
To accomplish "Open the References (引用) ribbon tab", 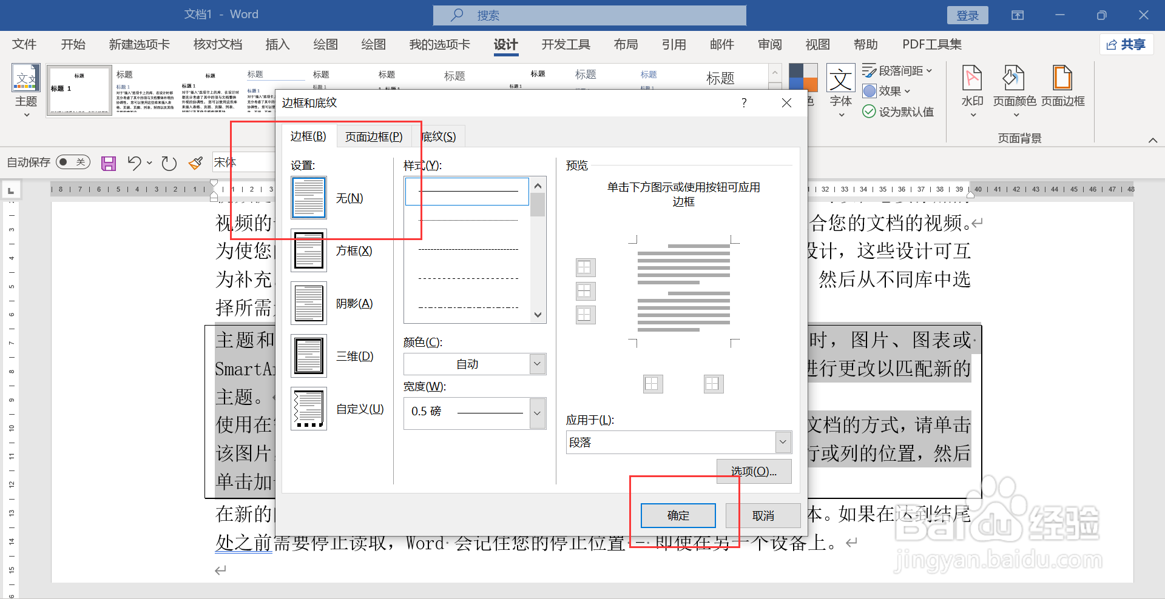I will 674,44.
